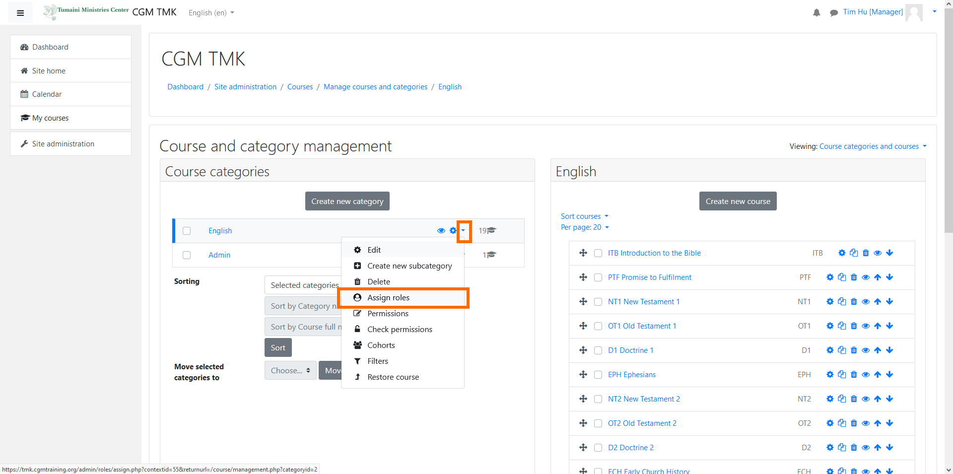Screen dimensions: 953x474
Task: Click the ITB course edit gear icon
Action: coord(842,253)
